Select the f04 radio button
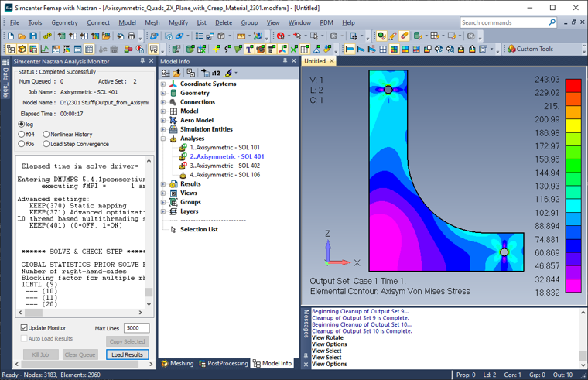The width and height of the screenshot is (588, 380). 22,134
